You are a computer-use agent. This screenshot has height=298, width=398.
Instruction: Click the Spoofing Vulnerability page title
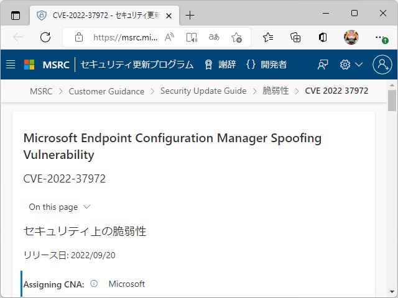pyautogui.click(x=172, y=147)
